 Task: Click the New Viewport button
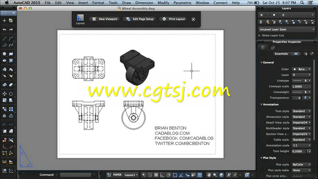[105, 19]
